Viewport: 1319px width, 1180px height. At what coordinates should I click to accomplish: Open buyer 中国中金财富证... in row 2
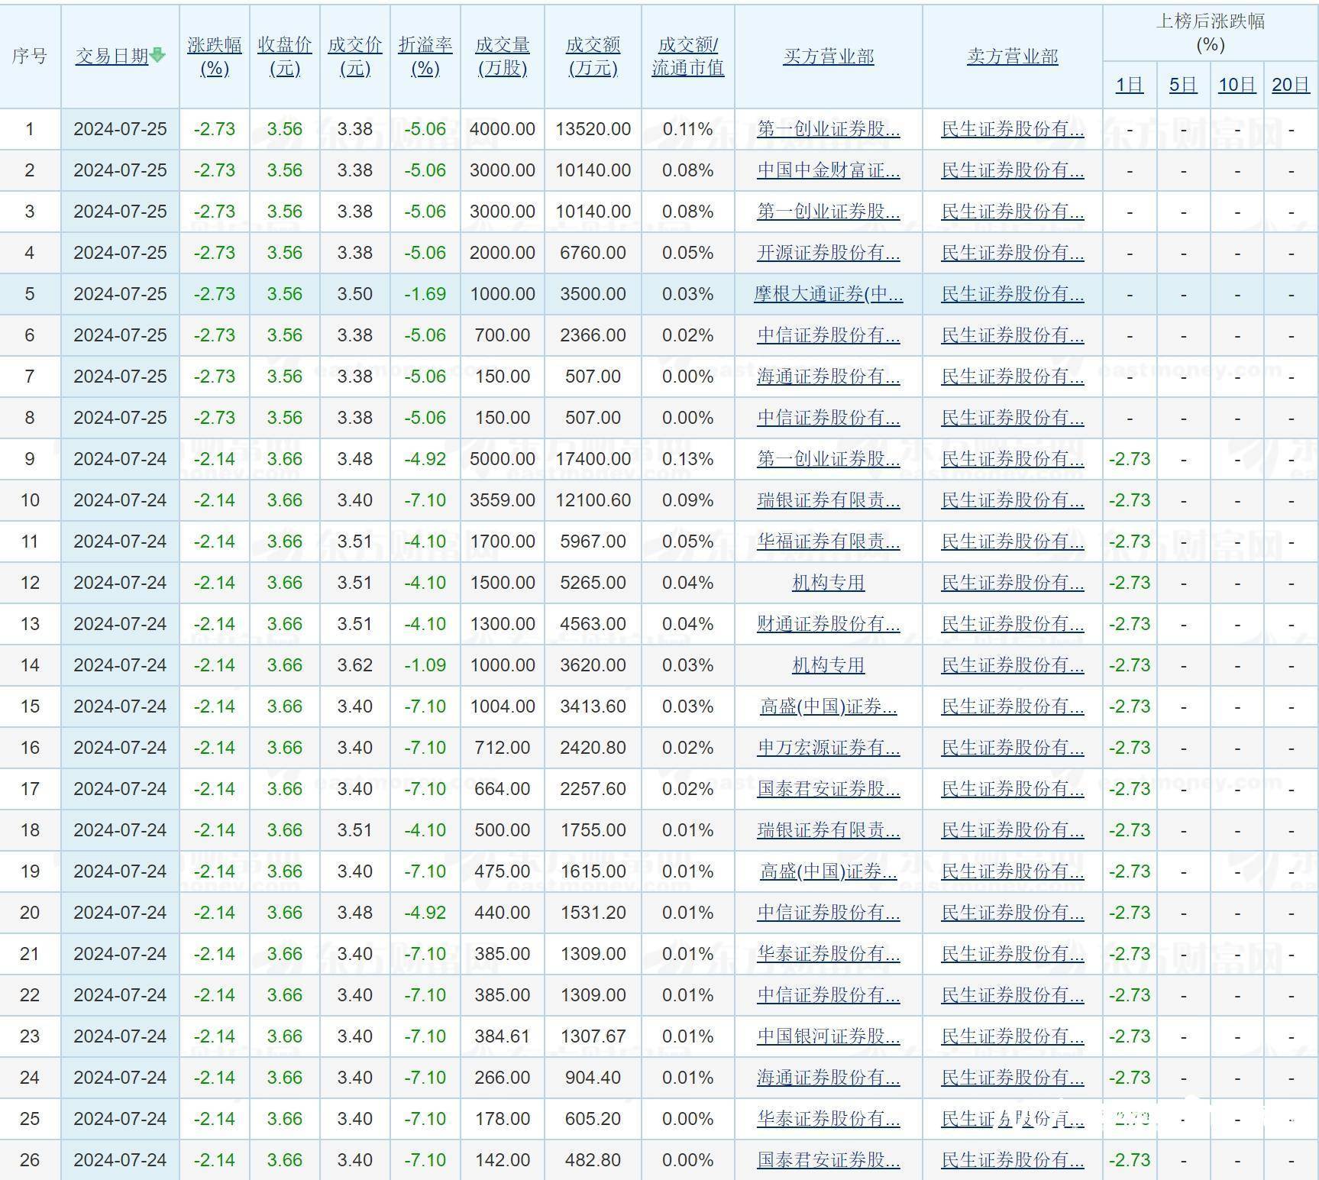click(829, 170)
